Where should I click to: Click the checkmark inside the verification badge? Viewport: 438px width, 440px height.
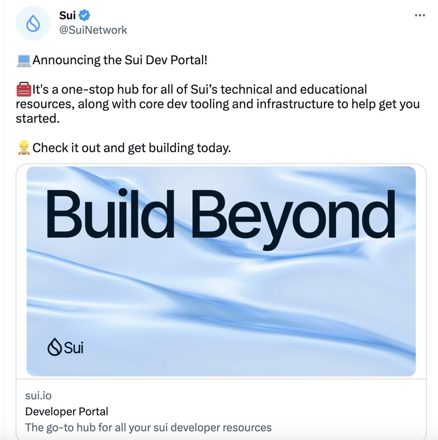(84, 15)
